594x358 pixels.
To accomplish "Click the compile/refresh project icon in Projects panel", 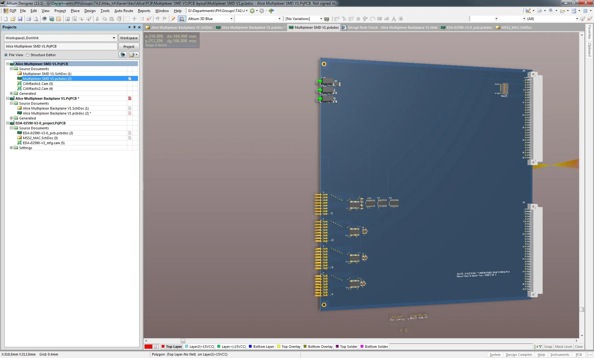I will coord(123,55).
